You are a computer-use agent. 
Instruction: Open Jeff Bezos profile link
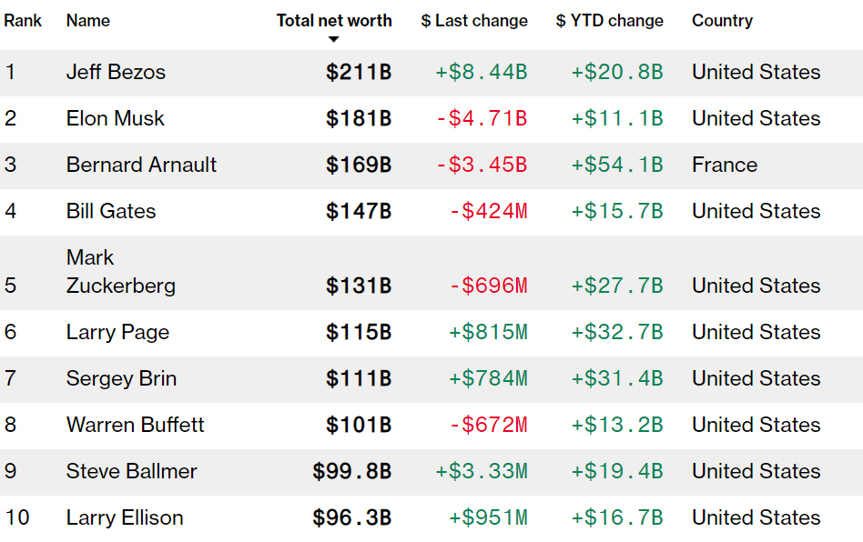click(x=116, y=72)
